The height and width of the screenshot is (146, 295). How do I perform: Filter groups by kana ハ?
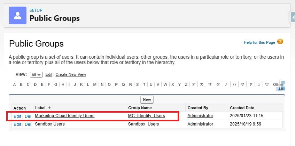click(234, 84)
